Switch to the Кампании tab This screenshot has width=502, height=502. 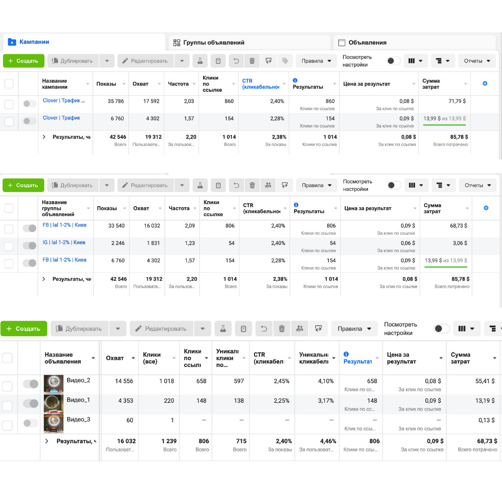pyautogui.click(x=84, y=42)
